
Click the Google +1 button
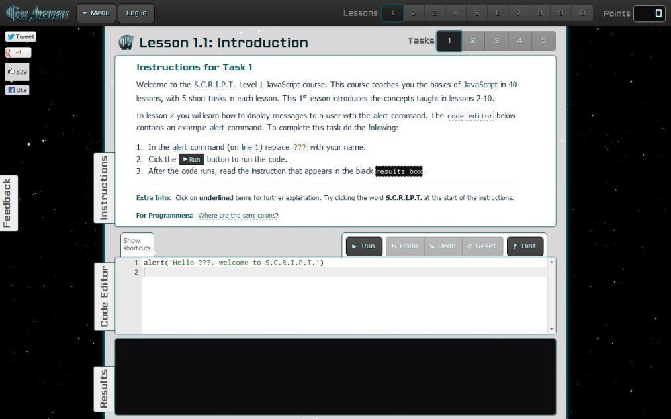18,52
